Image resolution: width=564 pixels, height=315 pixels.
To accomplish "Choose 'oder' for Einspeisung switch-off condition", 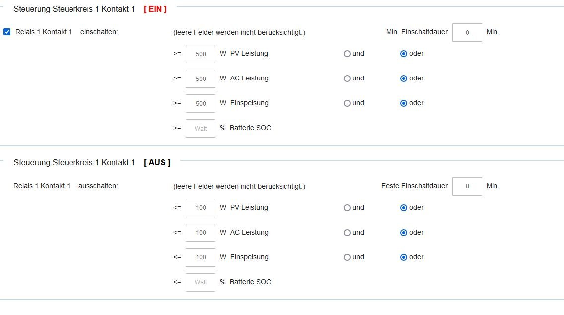I will (404, 257).
